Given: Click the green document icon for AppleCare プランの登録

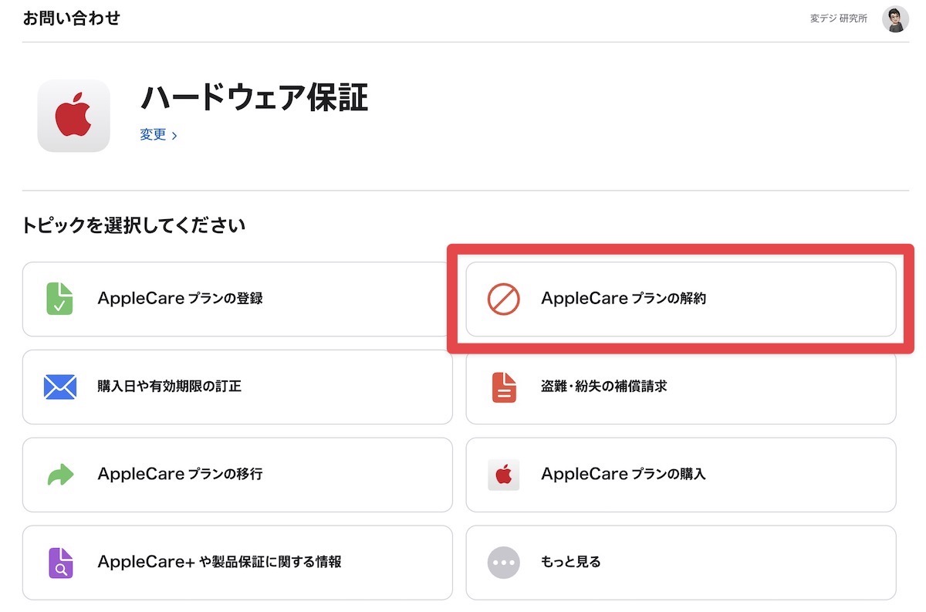Looking at the screenshot, I should [60, 299].
